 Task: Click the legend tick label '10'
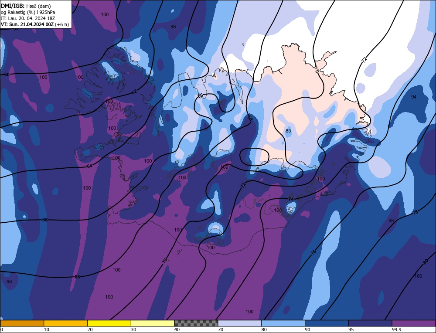pyautogui.click(x=47, y=330)
